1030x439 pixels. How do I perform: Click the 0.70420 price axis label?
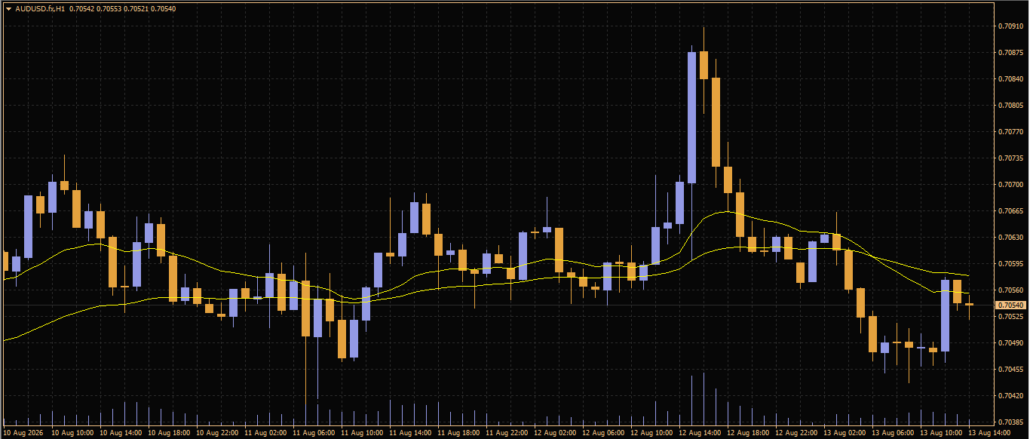tap(1010, 396)
